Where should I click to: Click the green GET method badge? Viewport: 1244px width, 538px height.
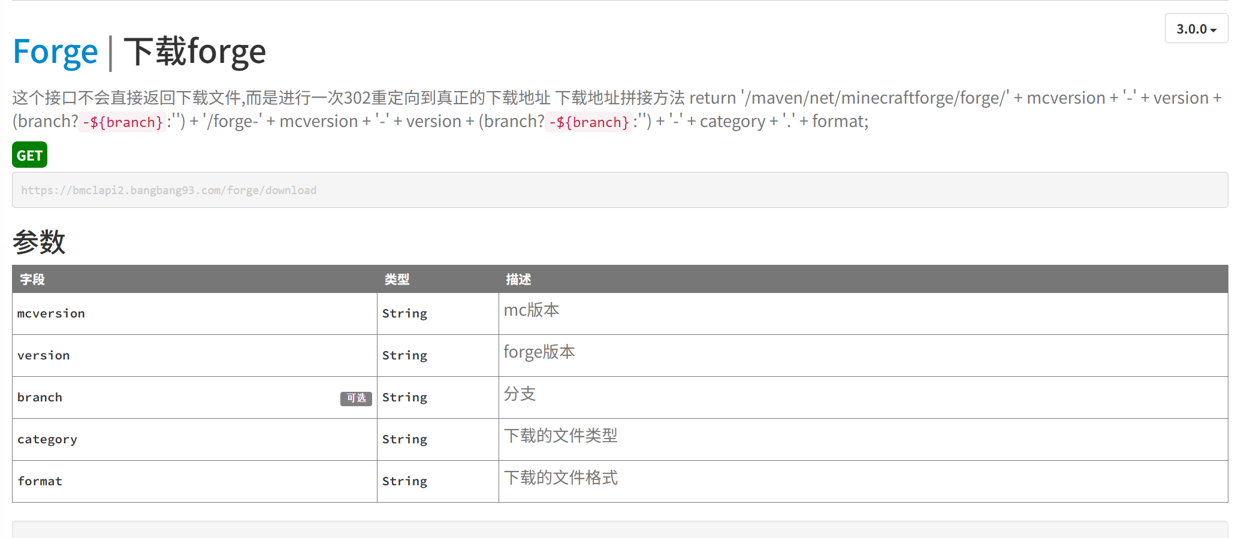tap(29, 155)
